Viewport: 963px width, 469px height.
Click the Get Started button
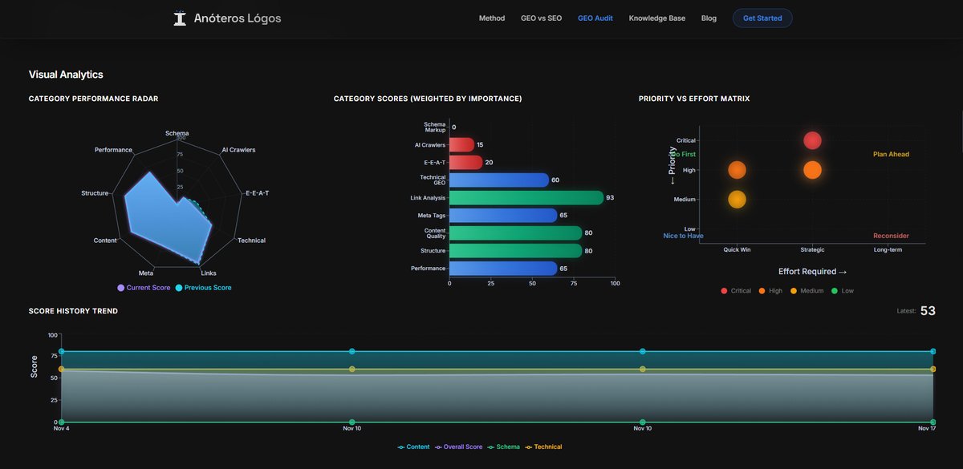(762, 18)
